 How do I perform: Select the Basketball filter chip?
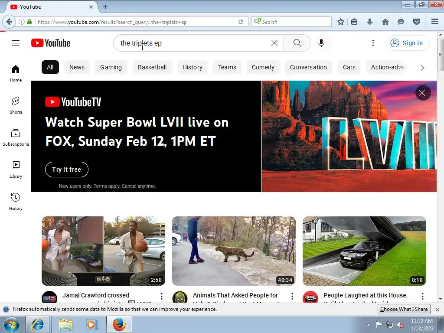click(x=152, y=67)
